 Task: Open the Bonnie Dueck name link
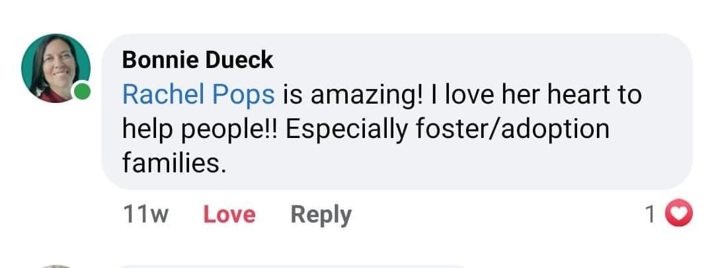pos(198,60)
